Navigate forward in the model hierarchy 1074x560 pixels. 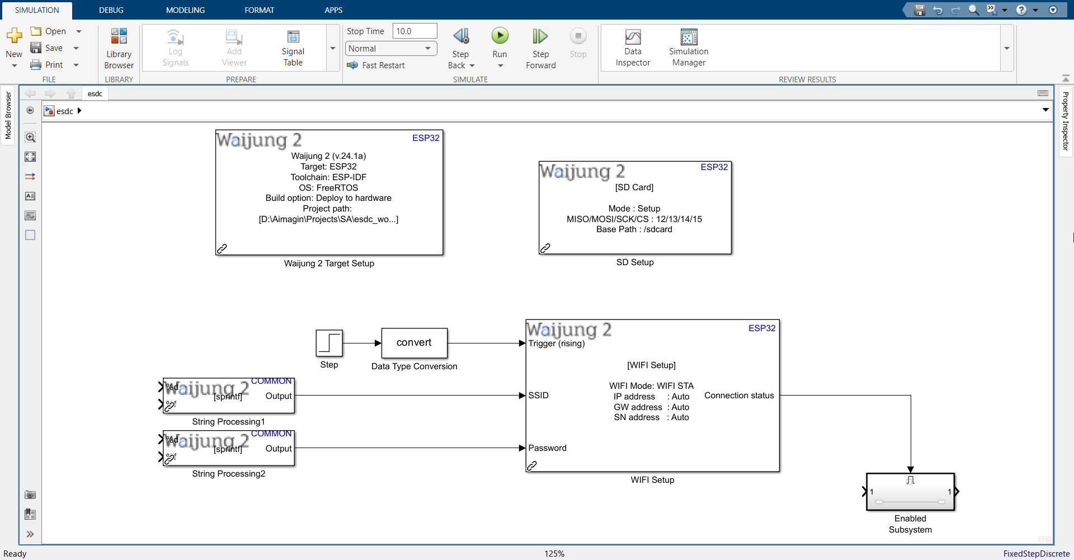click(50, 93)
